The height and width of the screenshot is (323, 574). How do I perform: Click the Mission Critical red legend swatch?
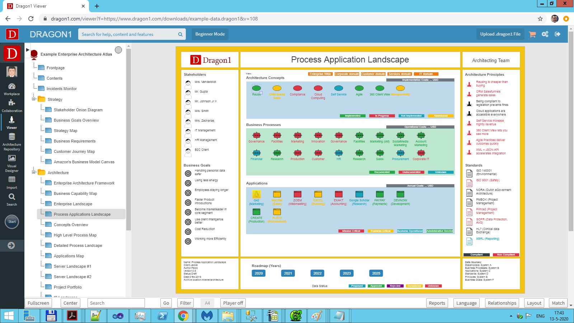pyautogui.click(x=351, y=231)
